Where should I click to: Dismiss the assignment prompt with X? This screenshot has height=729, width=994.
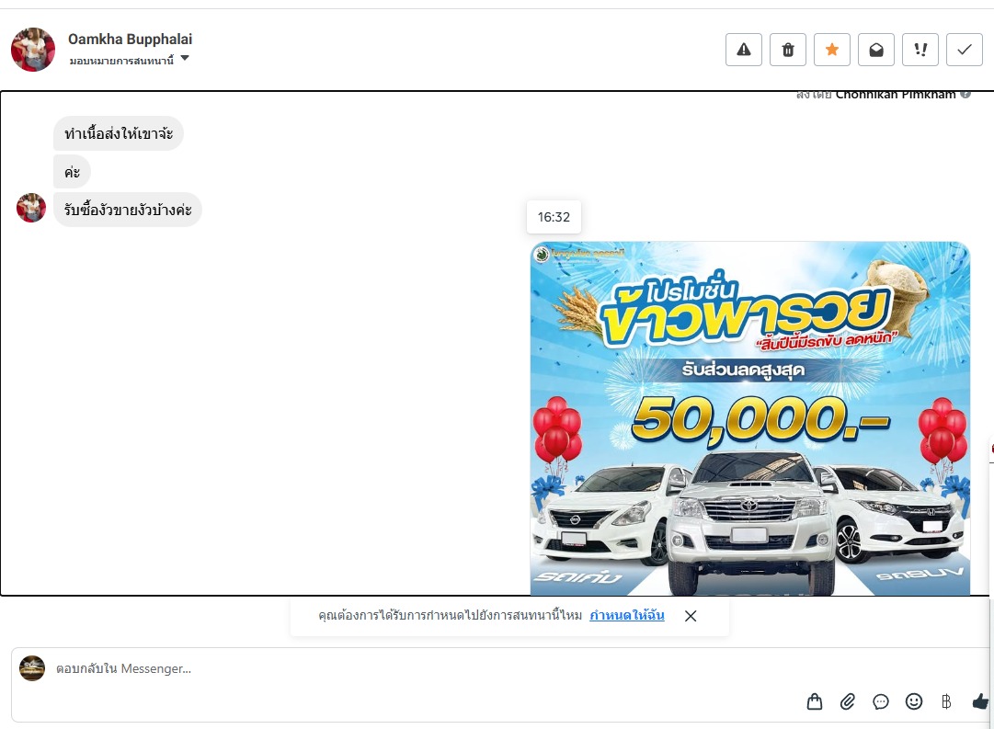tap(691, 616)
